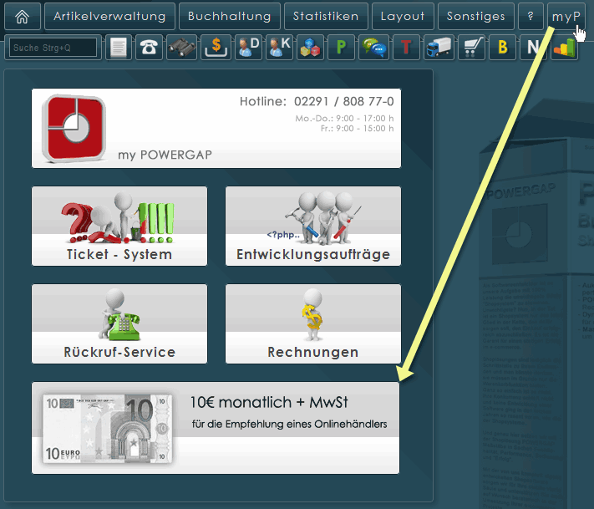
Task: Open the Entwicklungsaufträge tile
Action: 313,226
